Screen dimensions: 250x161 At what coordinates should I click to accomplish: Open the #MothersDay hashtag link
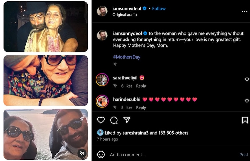coord(127,57)
